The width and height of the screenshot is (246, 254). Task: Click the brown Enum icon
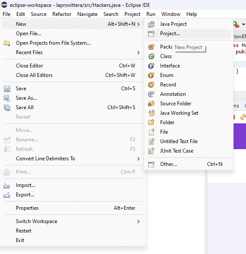(151, 75)
